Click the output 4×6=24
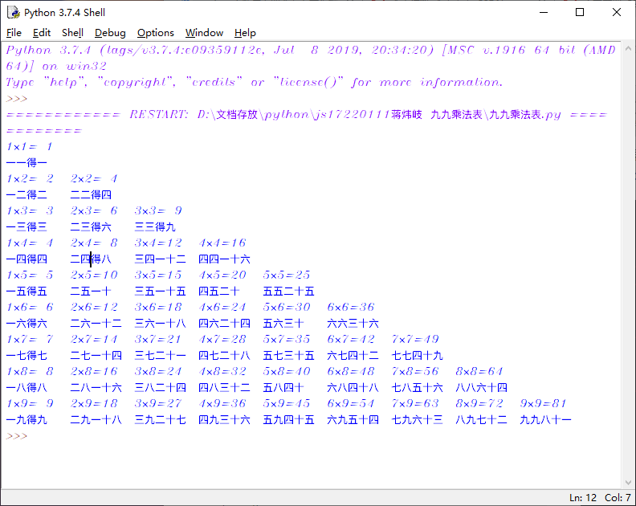The width and height of the screenshot is (636, 506). pos(222,307)
